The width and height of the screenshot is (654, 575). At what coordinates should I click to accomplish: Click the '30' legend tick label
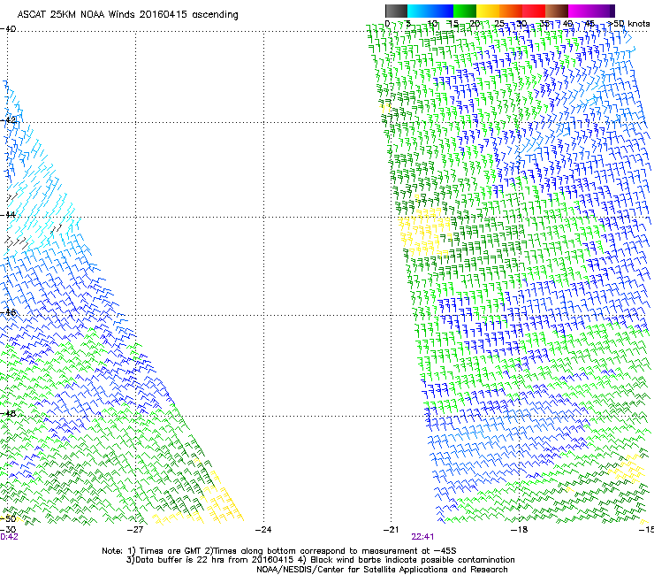(521, 24)
